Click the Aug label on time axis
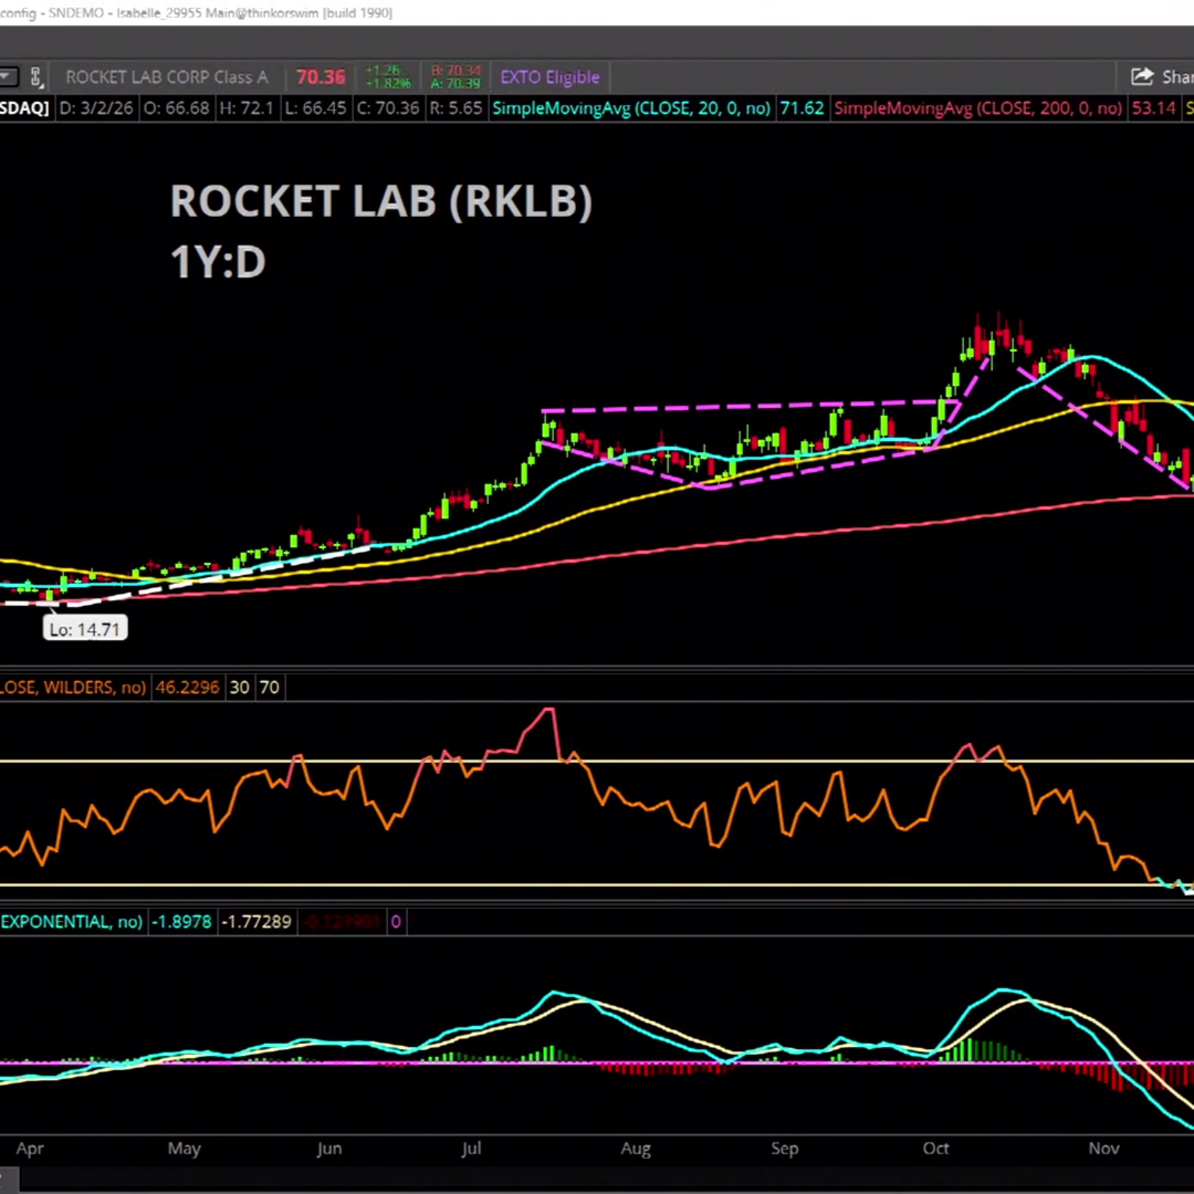Viewport: 1194px width, 1194px height. click(636, 1148)
